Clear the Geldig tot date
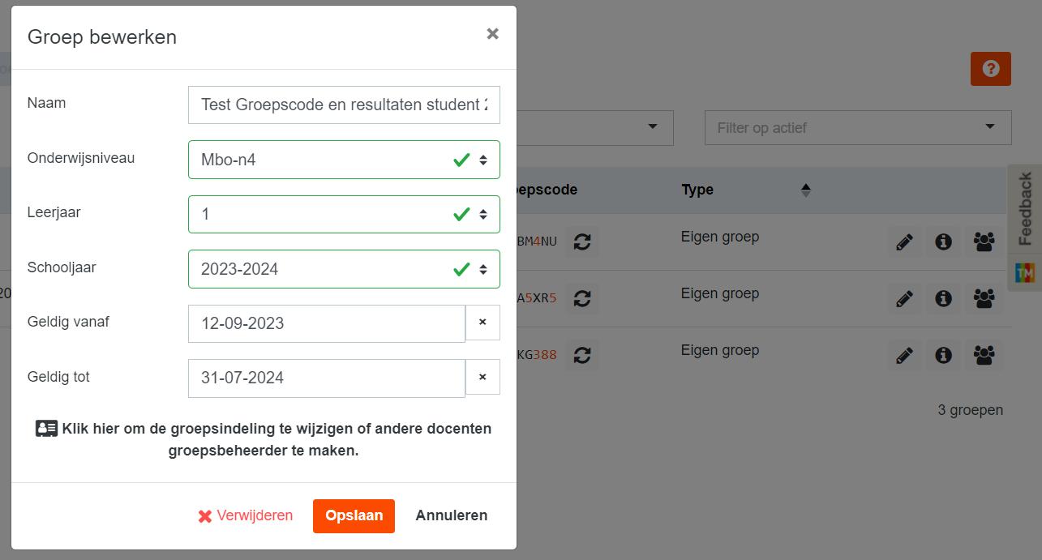Screen dimensions: 1042x560 (x=482, y=377)
